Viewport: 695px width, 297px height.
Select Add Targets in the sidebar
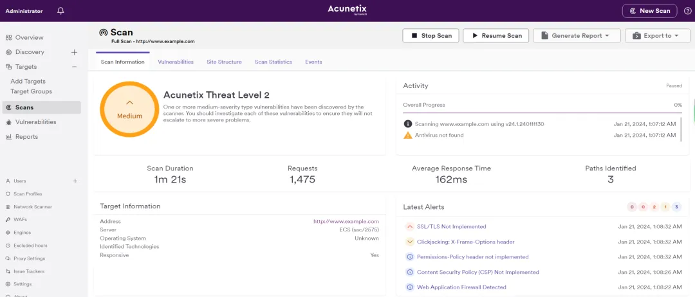point(28,82)
